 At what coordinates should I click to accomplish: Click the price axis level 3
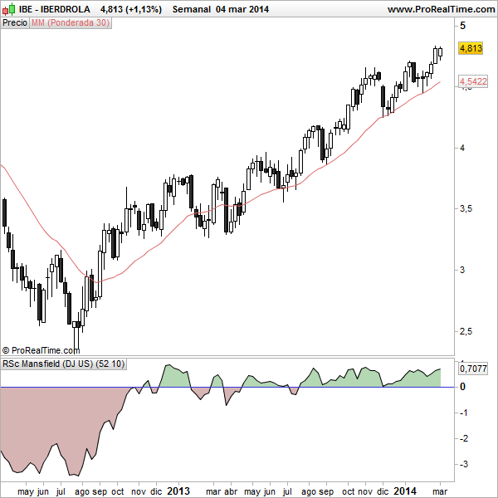(462, 270)
